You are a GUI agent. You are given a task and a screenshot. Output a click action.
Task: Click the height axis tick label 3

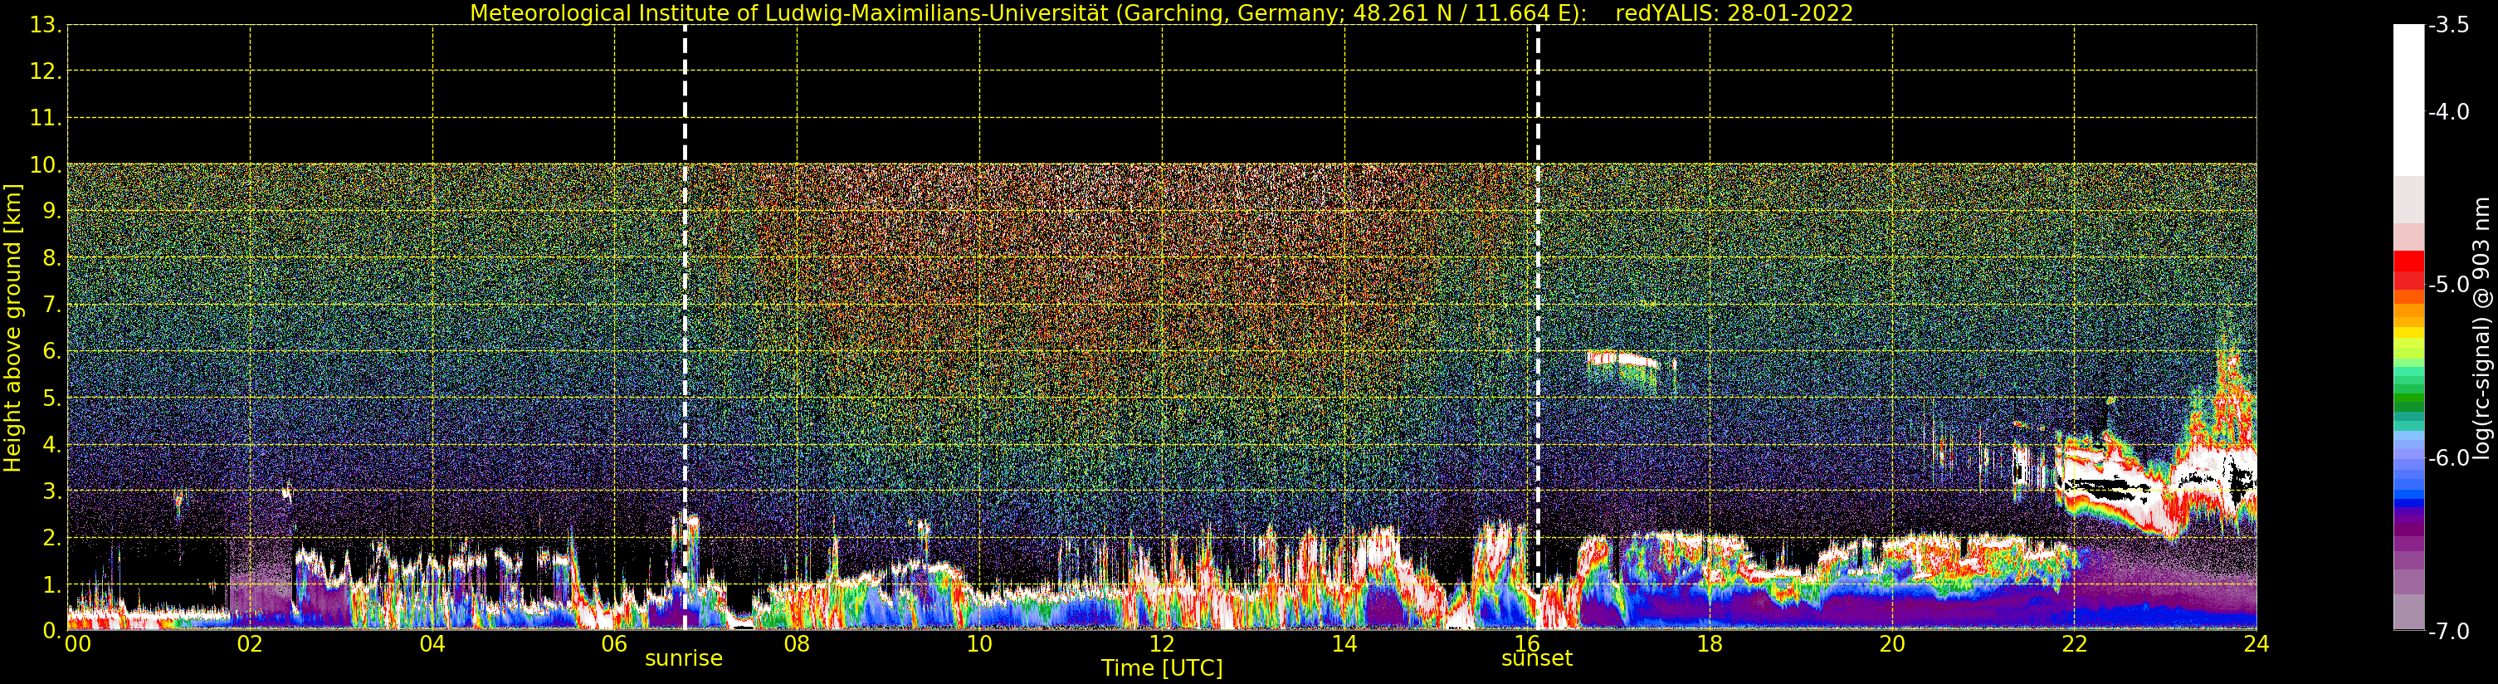coord(52,491)
